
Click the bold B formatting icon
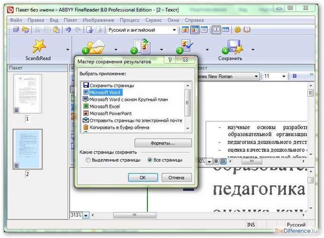pyautogui.click(x=295, y=76)
